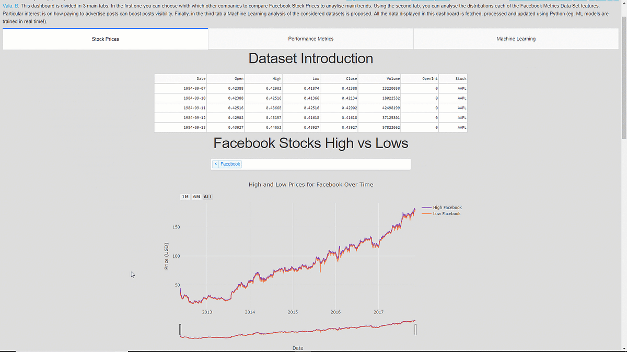Click the scrollbar up arrow icon
The width and height of the screenshot is (627, 352).
(623, 4)
